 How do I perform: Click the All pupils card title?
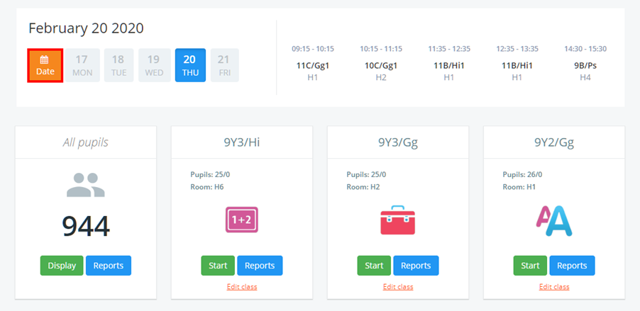[x=86, y=142]
